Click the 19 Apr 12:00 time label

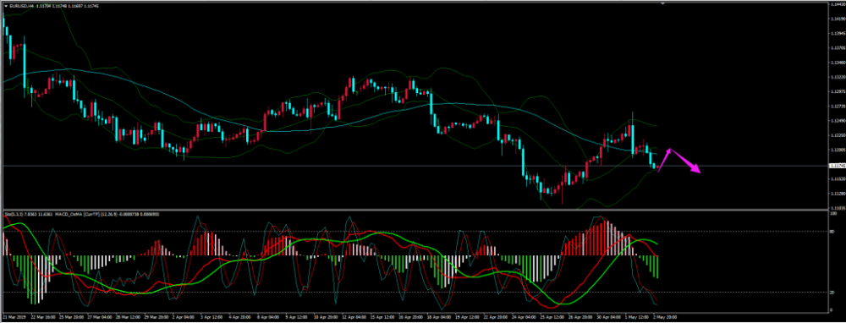(x=467, y=316)
